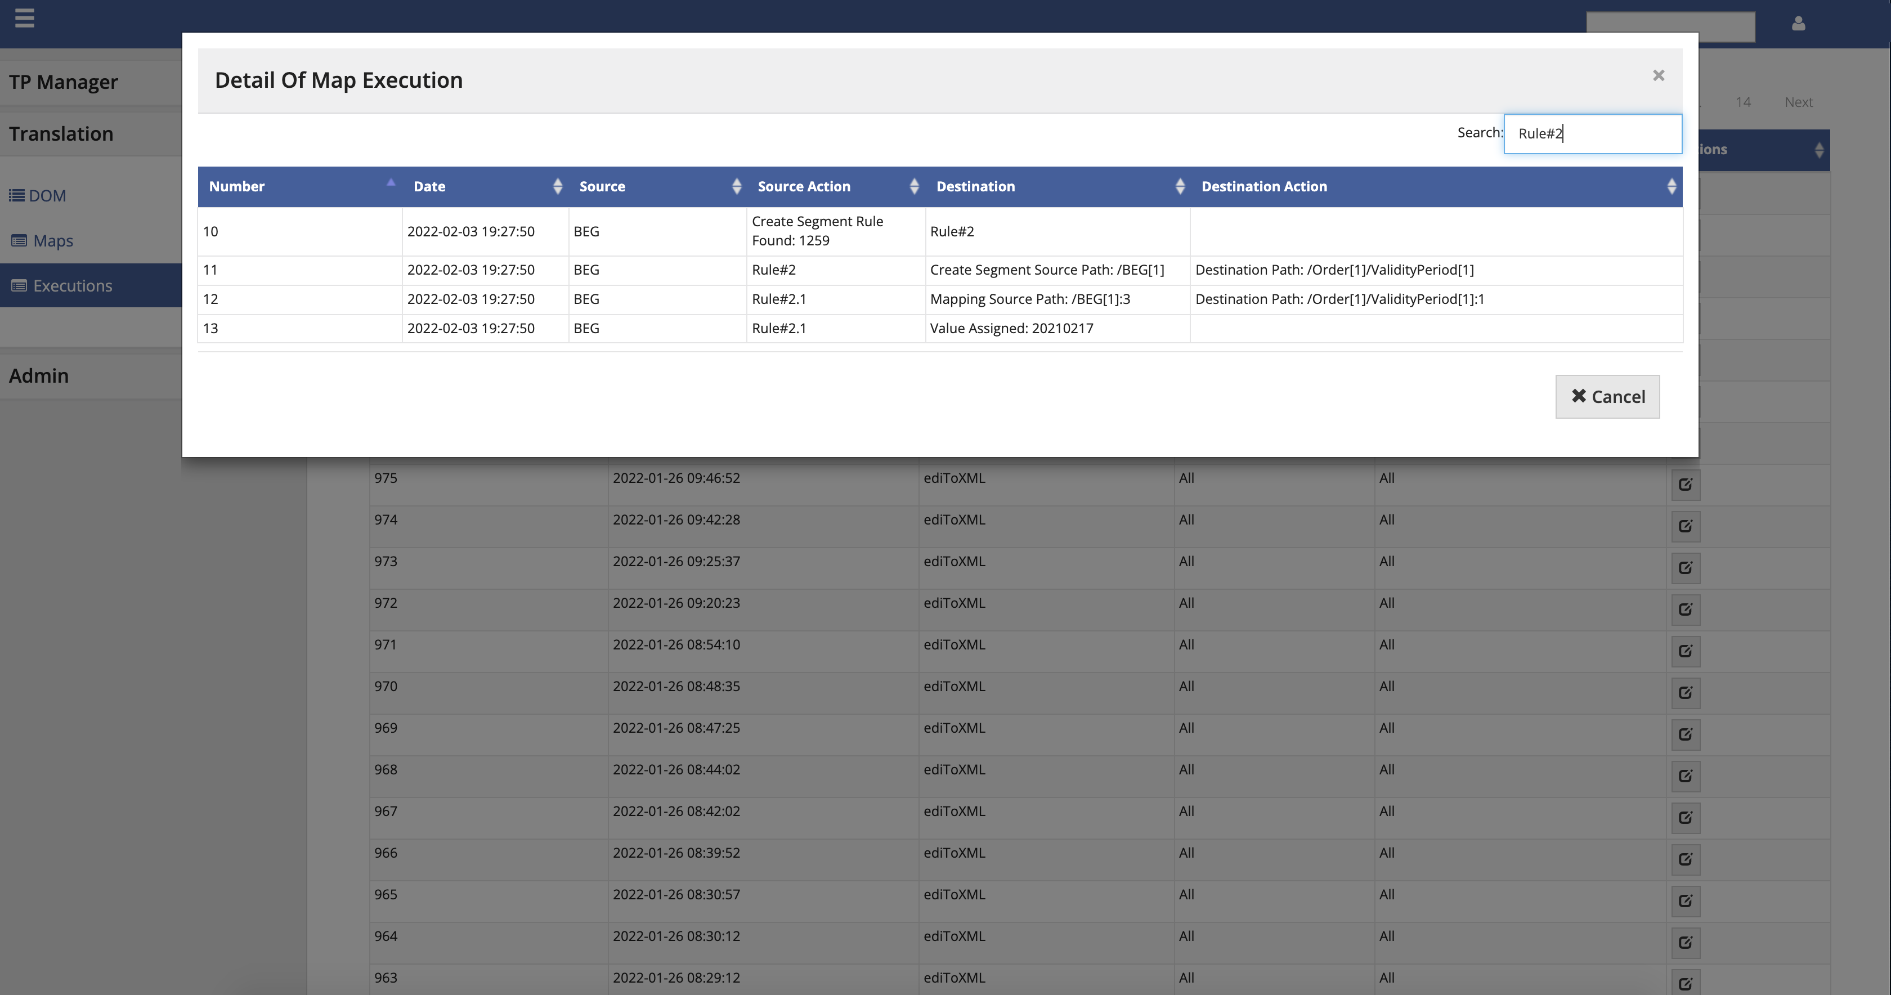Close the Detail Of Map Execution dialog

pos(1659,75)
